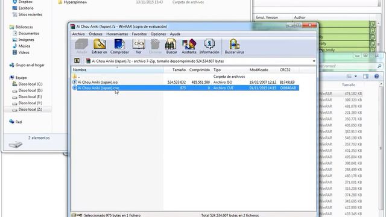Click the Author column header in background
386x217 pixels.
pyautogui.click(x=300, y=17)
